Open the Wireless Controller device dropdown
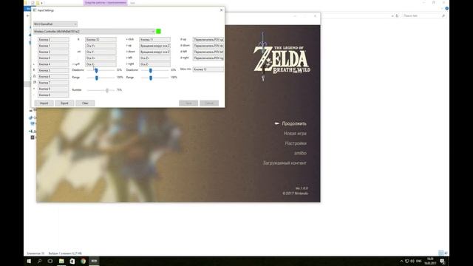473x266 pixels. (x=94, y=31)
